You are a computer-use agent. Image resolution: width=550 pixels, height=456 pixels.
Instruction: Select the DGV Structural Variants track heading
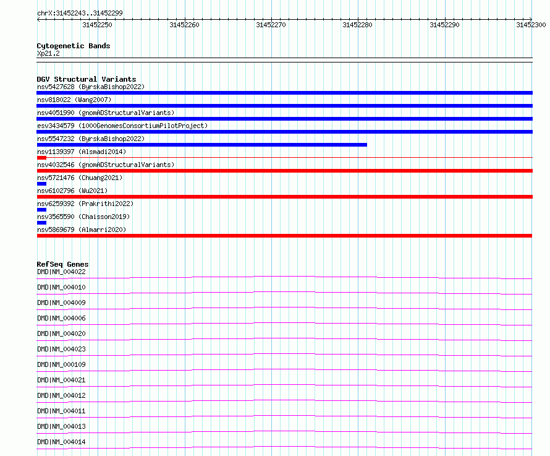(87, 79)
